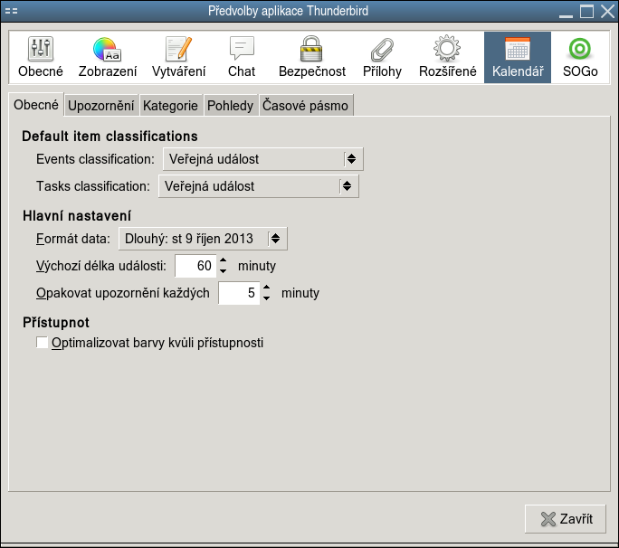
Task: Open the Obecné preferences pane icon
Action: coord(41,58)
